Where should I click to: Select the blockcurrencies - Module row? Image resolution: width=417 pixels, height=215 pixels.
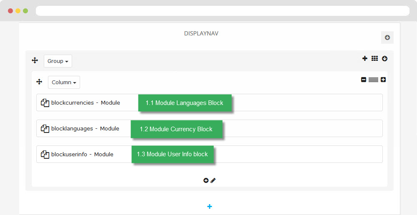point(210,102)
